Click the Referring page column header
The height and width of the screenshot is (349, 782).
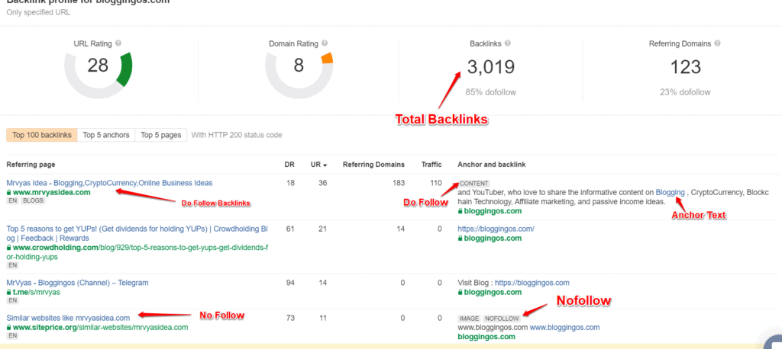point(31,165)
